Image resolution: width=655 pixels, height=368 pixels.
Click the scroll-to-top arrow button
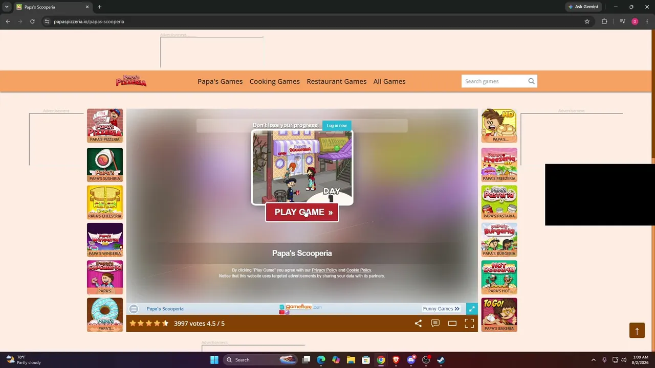(x=637, y=330)
